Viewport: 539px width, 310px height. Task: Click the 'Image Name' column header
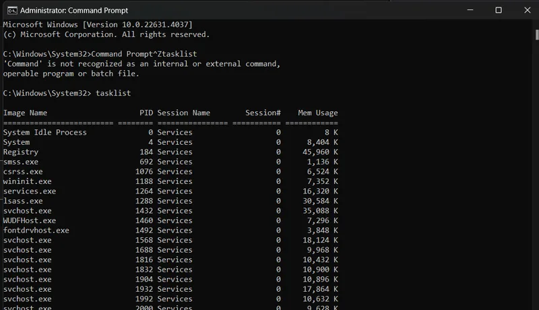coord(25,113)
